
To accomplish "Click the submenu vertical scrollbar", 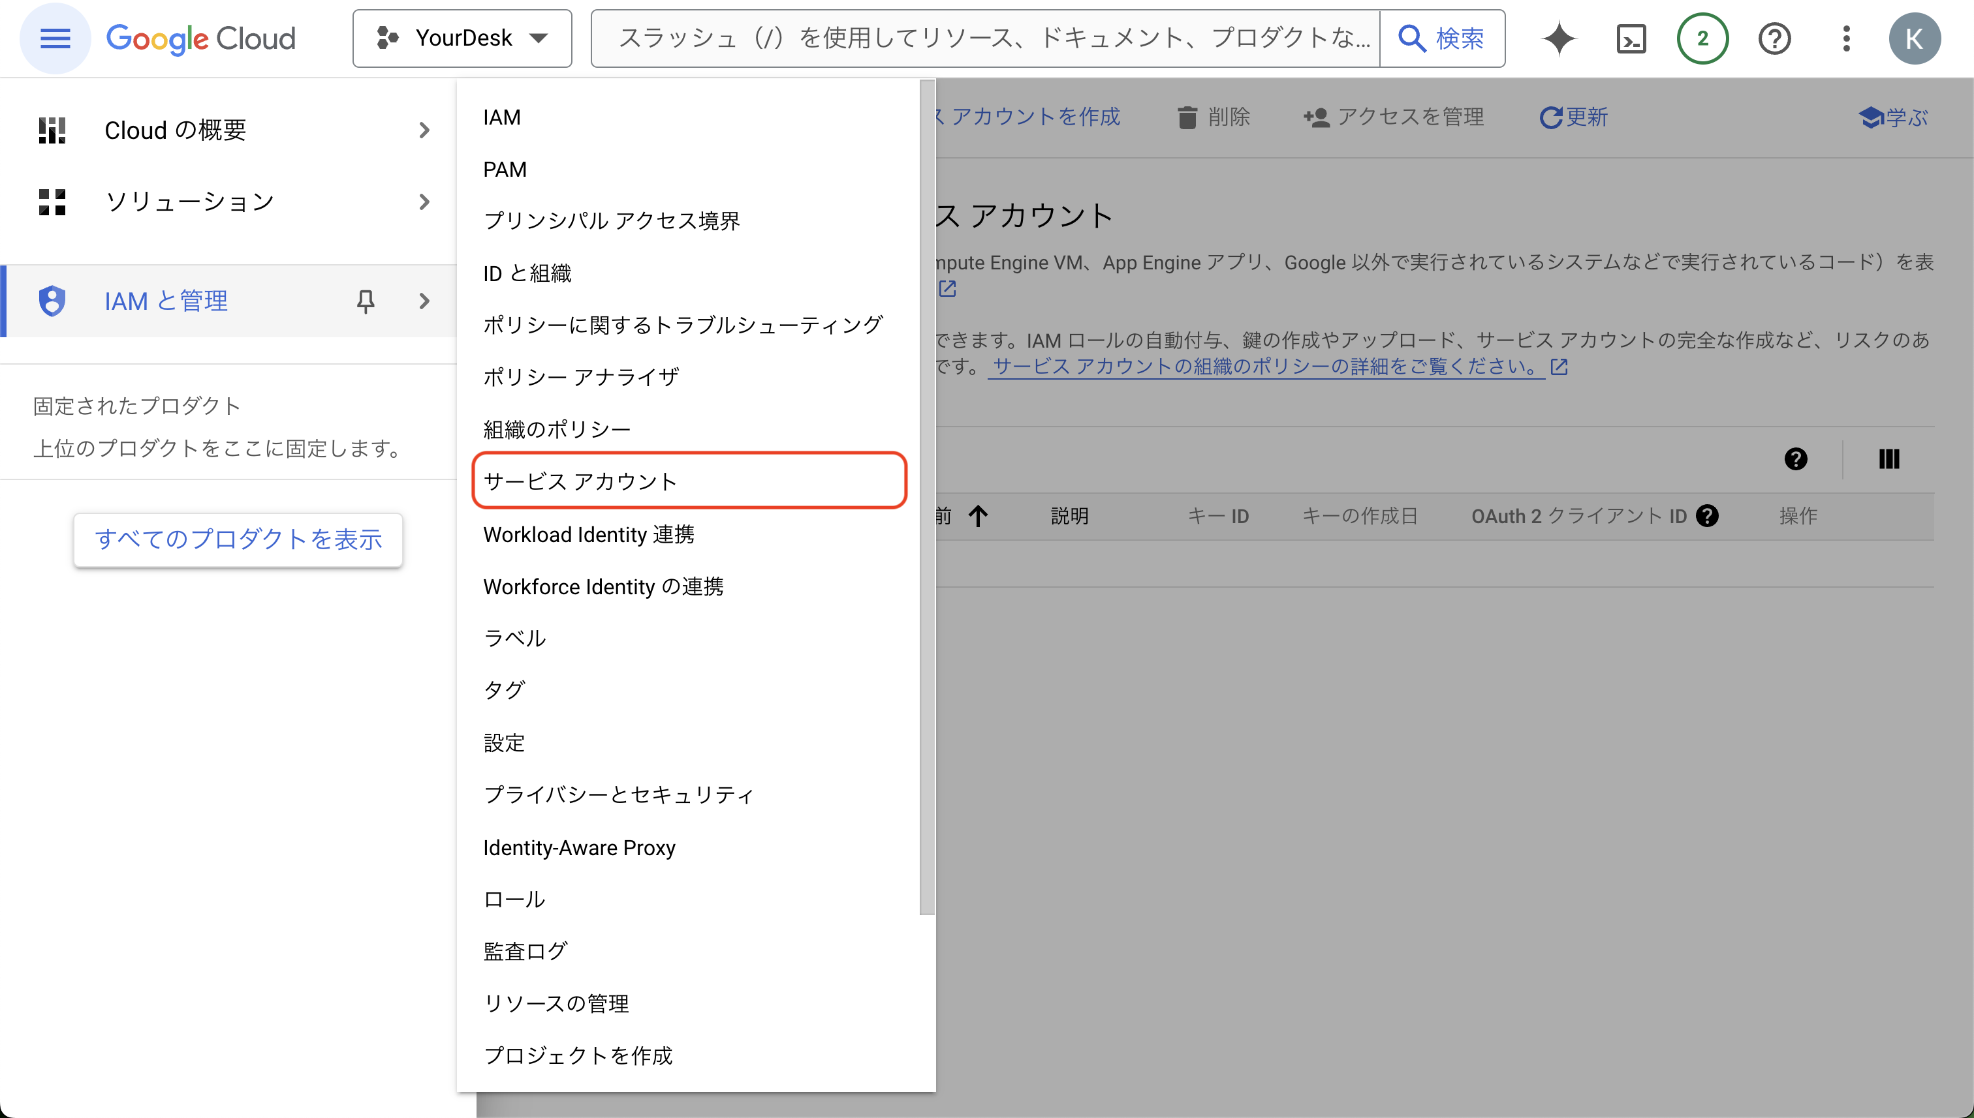I will (927, 498).
